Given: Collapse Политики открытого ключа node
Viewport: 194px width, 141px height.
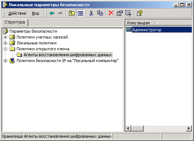Looking at the screenshot, I should click(5, 49).
